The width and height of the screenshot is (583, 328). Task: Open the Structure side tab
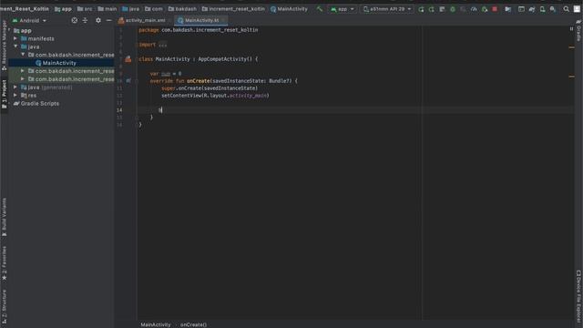pos(4,306)
